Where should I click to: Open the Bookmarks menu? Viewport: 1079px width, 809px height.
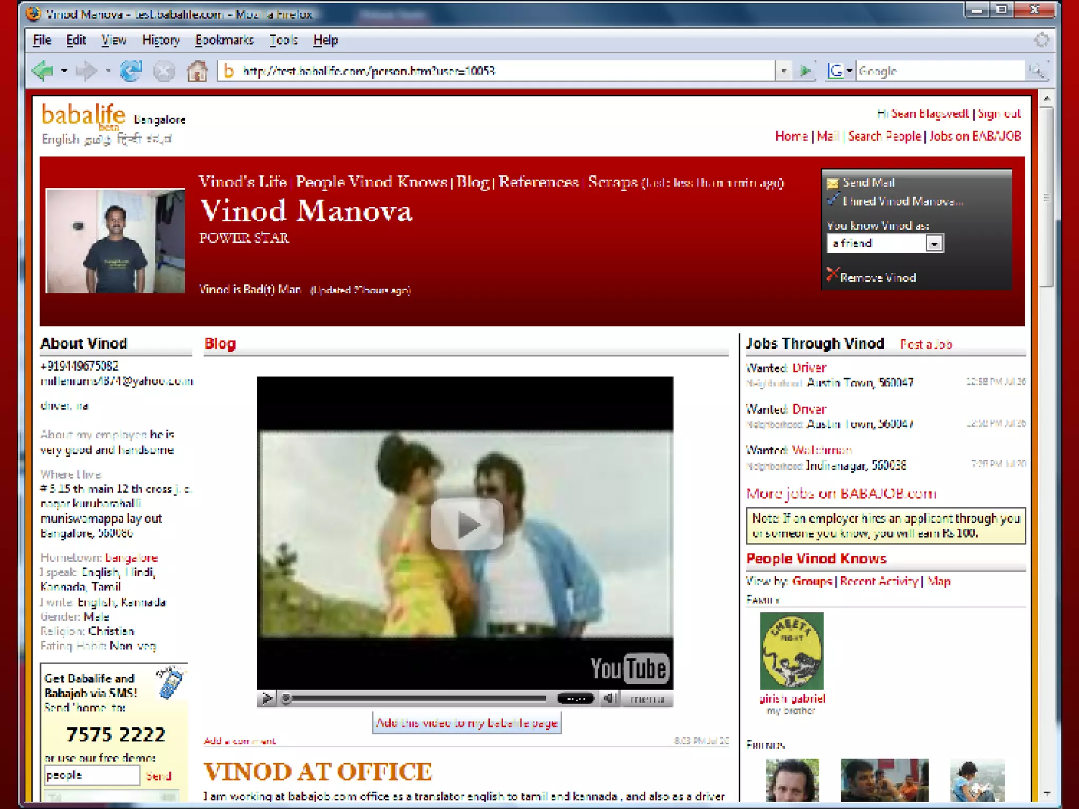(224, 40)
